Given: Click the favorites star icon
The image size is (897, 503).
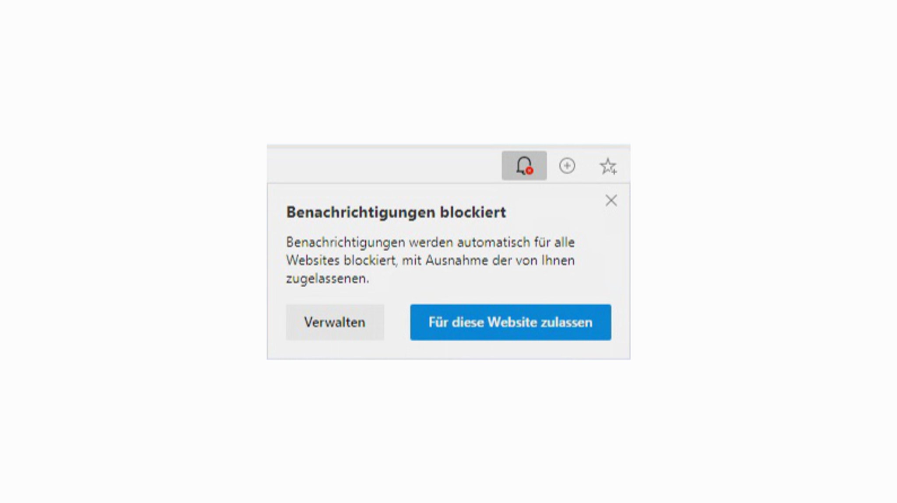Looking at the screenshot, I should pyautogui.click(x=607, y=166).
